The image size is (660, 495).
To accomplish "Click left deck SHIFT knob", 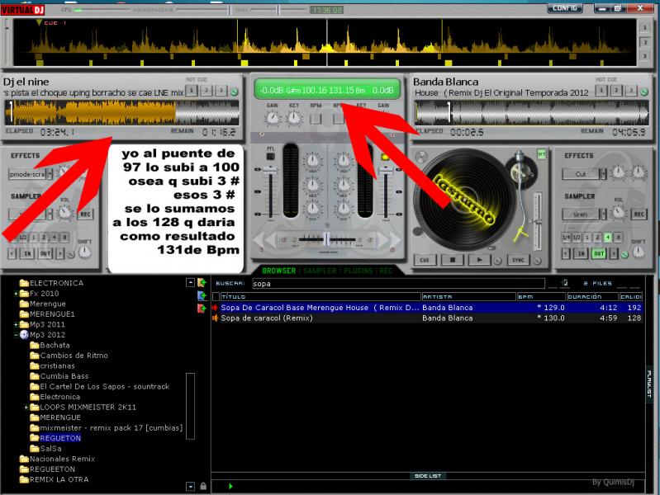I will point(84,252).
